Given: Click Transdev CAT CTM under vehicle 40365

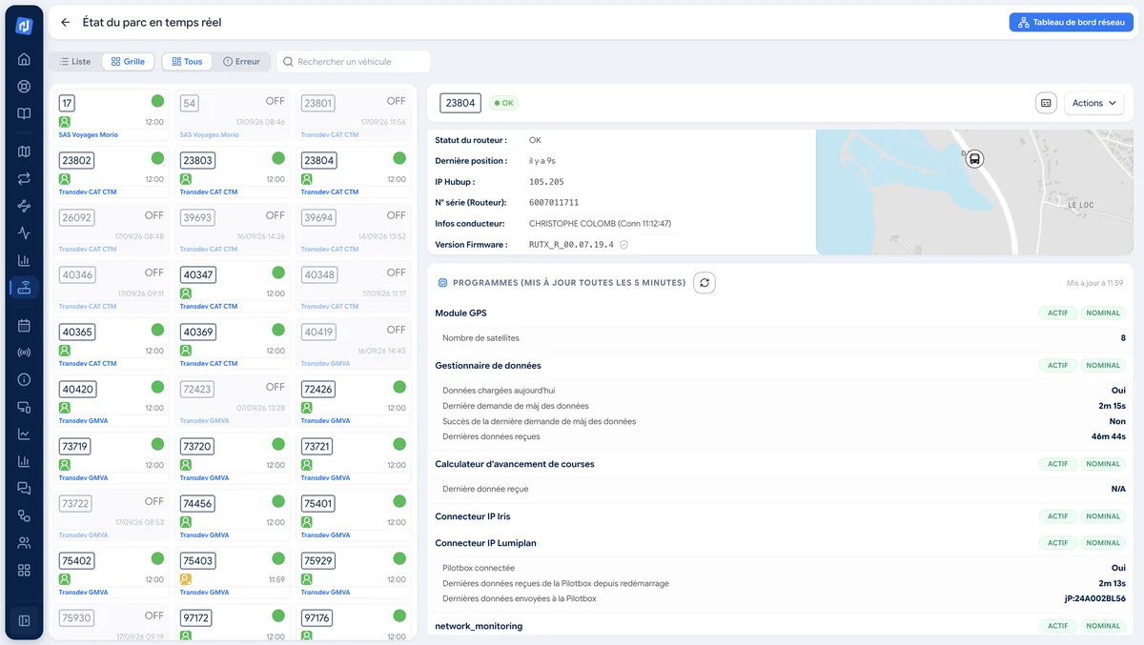Looking at the screenshot, I should click(x=88, y=364).
